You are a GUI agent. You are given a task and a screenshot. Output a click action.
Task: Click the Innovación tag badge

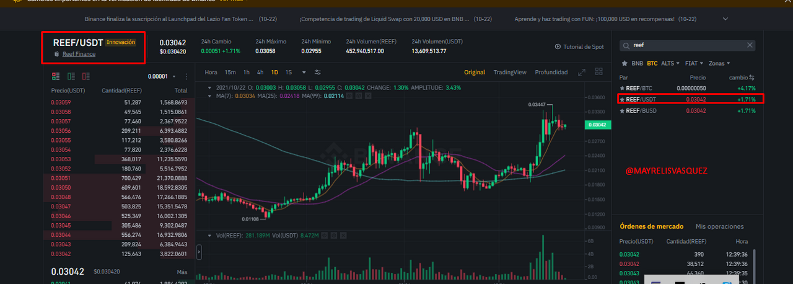pyautogui.click(x=120, y=42)
